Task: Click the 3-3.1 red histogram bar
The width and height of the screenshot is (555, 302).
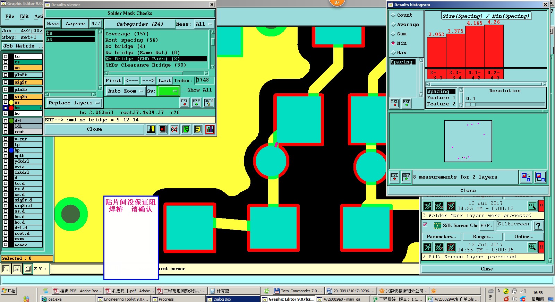Action: (436, 52)
